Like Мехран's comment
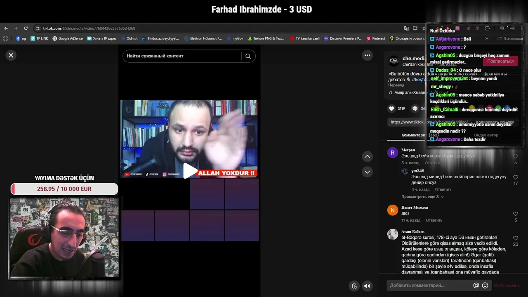Viewport: 528px width, 297px height. pos(516,156)
